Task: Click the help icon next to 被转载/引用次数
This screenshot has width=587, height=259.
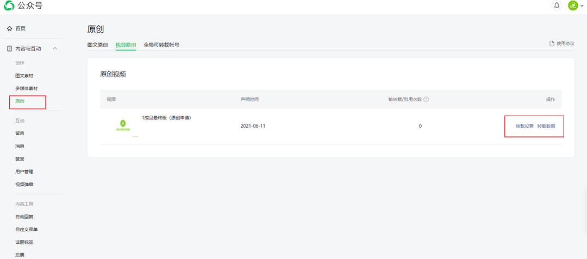Action: pyautogui.click(x=426, y=99)
